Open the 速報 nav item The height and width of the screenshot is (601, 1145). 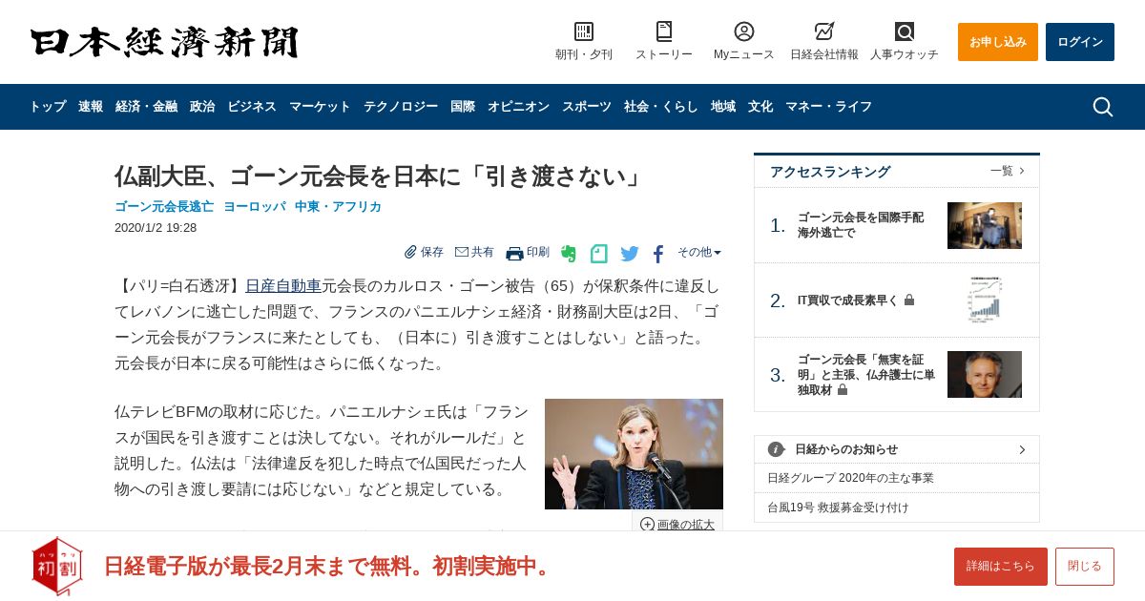click(x=91, y=107)
